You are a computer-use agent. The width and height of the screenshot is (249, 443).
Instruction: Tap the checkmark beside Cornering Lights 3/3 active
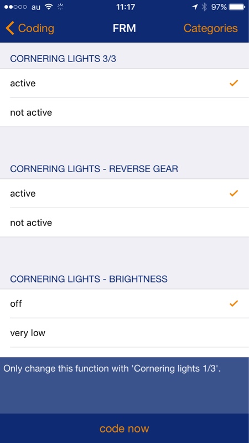(x=234, y=83)
